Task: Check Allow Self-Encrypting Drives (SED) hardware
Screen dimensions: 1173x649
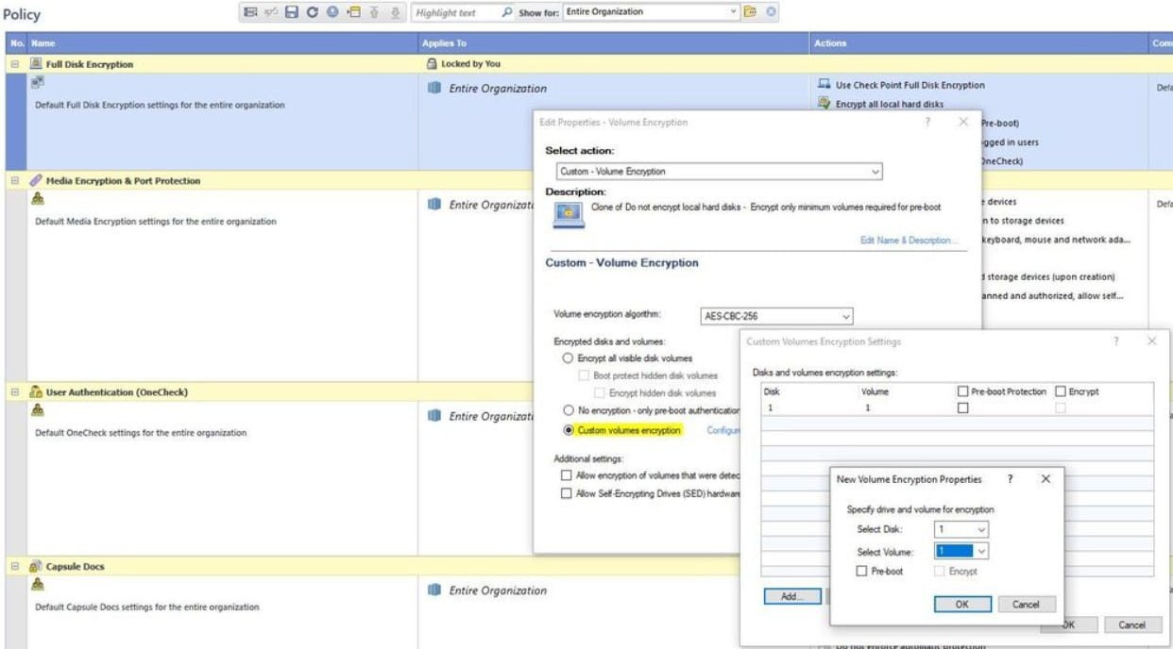Action: [x=566, y=493]
